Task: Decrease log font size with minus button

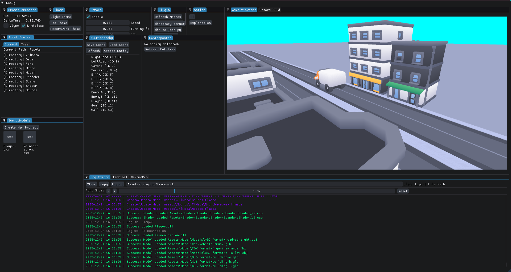Action: coord(108,191)
